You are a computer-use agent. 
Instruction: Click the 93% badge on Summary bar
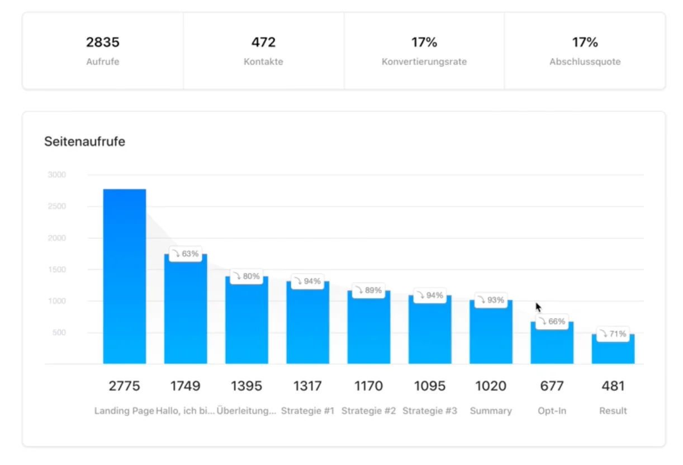coord(491,300)
